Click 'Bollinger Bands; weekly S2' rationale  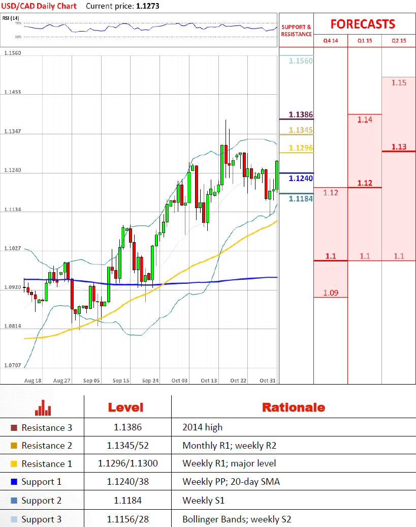237,519
